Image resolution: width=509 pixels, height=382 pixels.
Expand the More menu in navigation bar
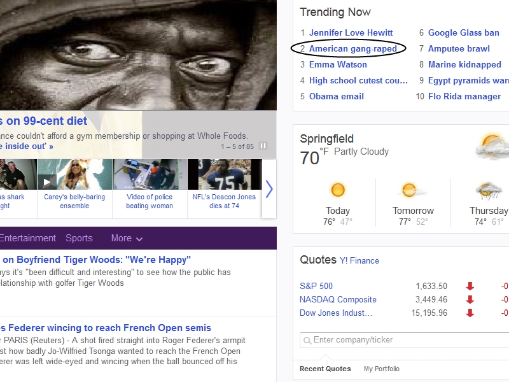pos(127,238)
